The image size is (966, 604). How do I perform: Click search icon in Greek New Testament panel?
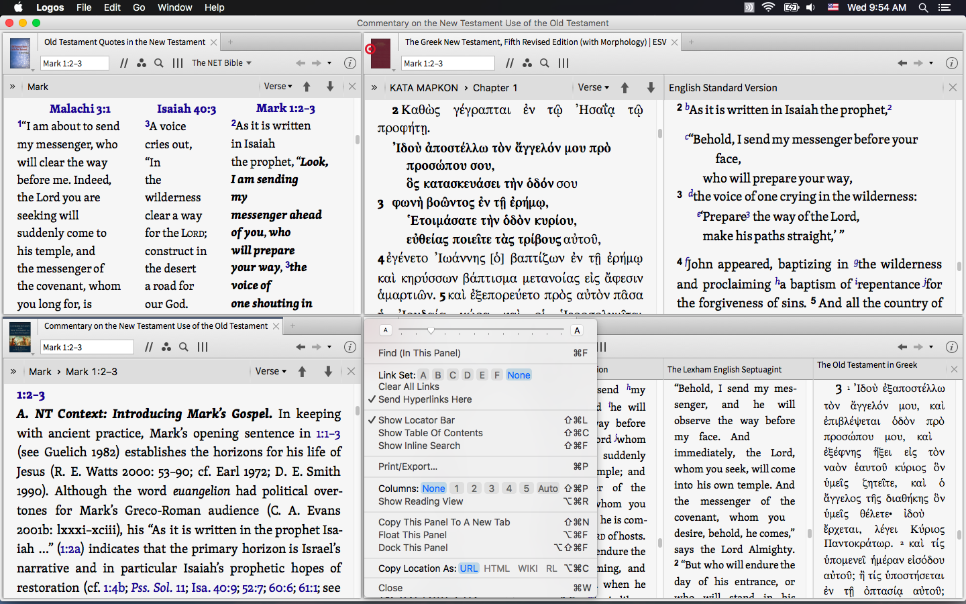[x=545, y=63]
